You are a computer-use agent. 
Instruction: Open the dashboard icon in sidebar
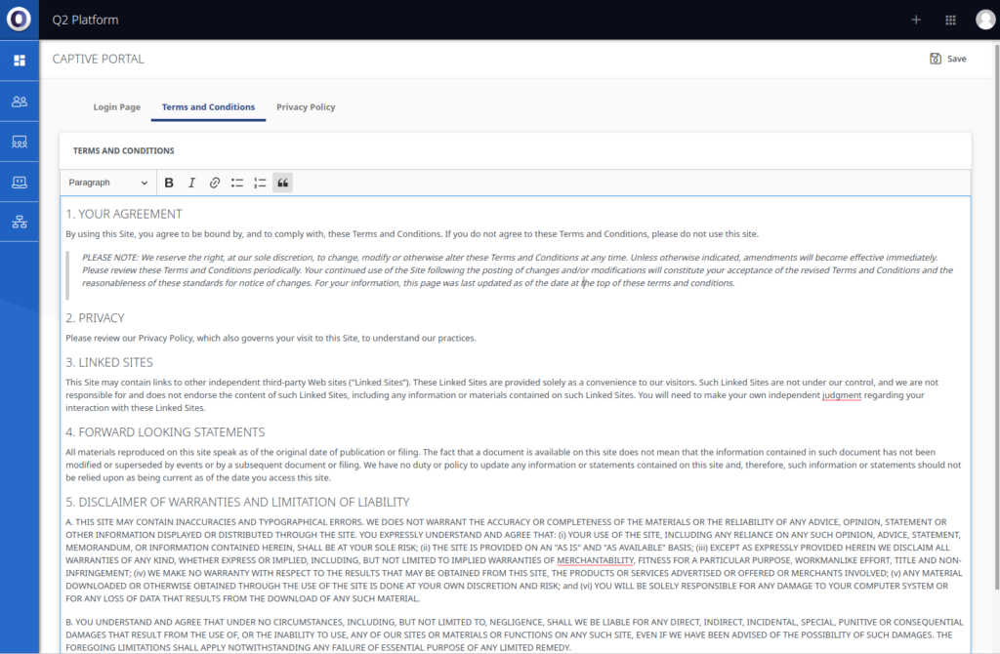[20, 61]
